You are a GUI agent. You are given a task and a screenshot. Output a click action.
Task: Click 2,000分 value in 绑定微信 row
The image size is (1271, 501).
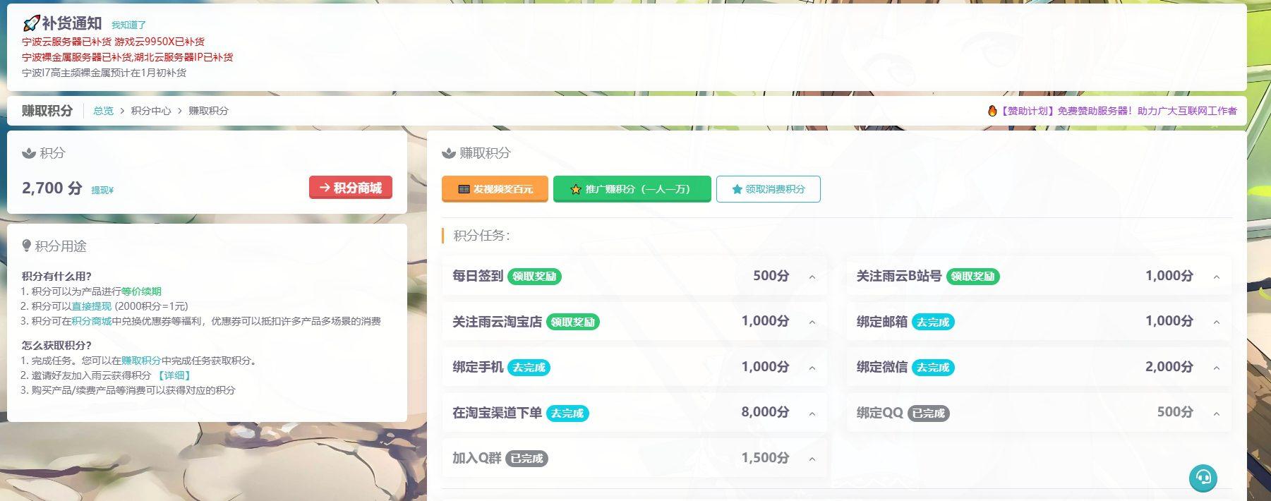pos(1169,367)
